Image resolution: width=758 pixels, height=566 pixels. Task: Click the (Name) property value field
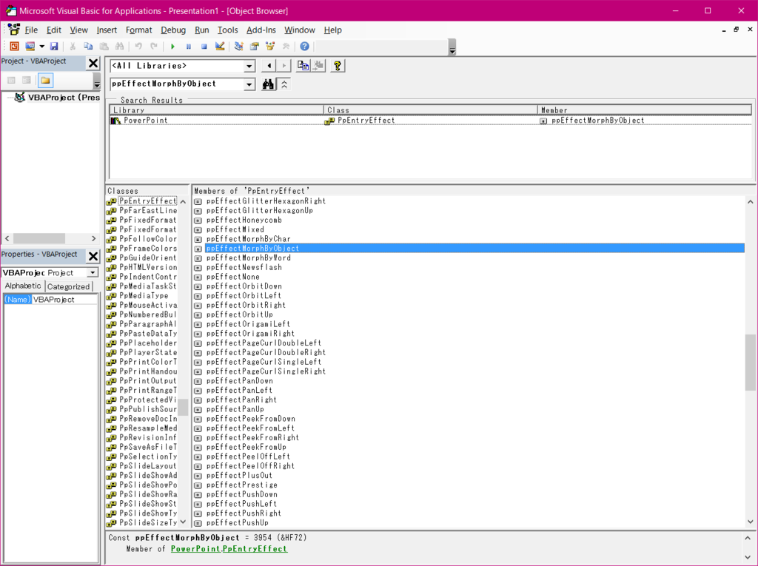64,299
